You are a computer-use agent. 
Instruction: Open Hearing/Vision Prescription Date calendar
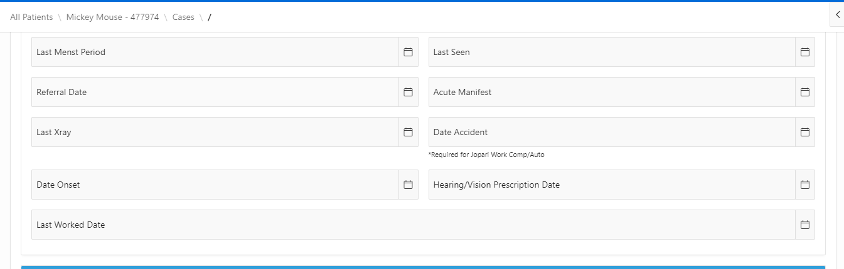click(x=804, y=185)
